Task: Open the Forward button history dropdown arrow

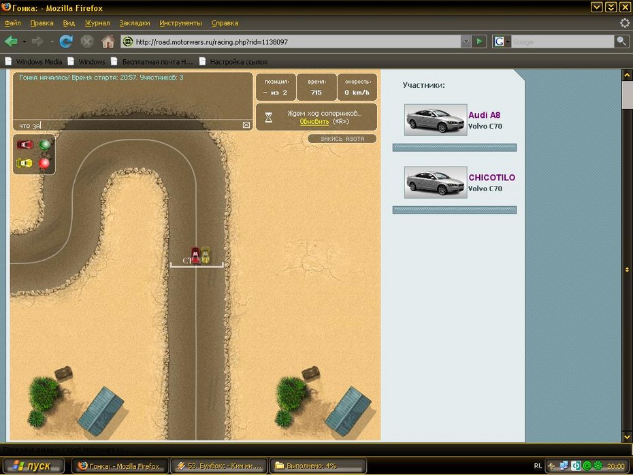Action: point(52,42)
